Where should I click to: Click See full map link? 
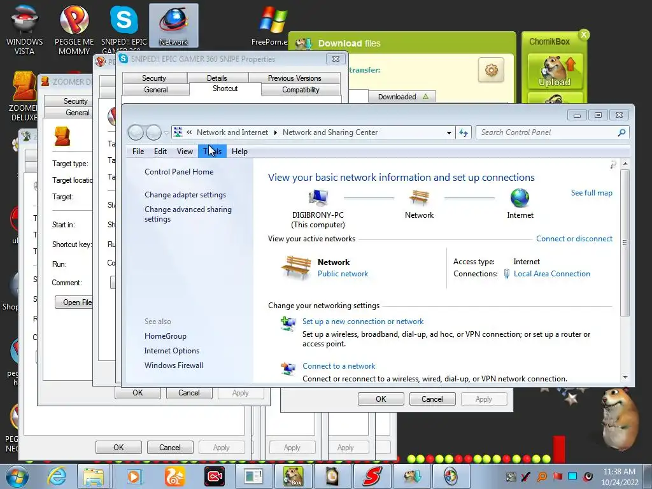click(592, 193)
